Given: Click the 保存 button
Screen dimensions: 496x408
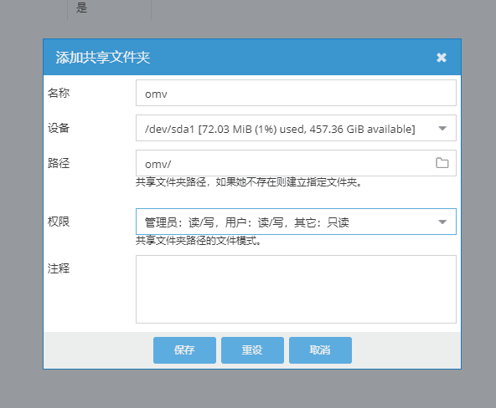Looking at the screenshot, I should [x=184, y=350].
